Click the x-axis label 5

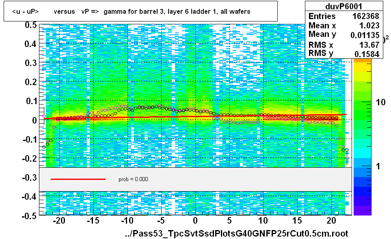pyautogui.click(x=229, y=221)
